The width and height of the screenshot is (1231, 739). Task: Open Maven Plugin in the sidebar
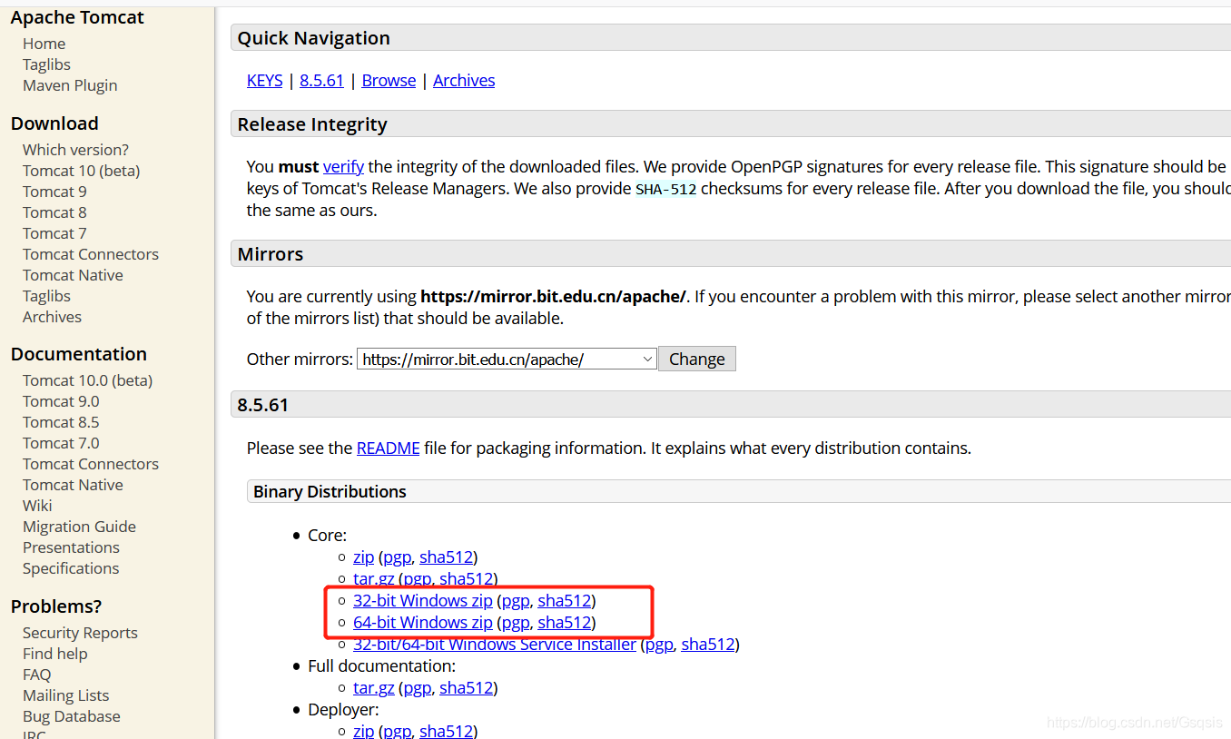70,85
